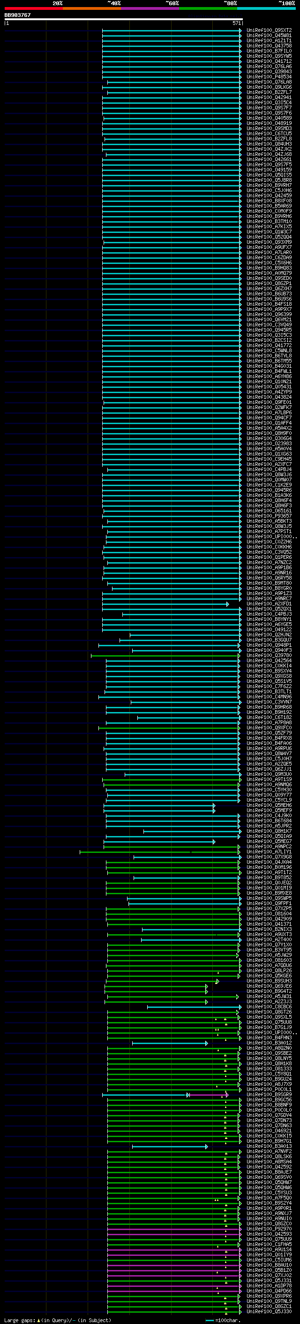Click the green ~80% color legend bar
This screenshot has height=1324, width=300.
[208, 8]
